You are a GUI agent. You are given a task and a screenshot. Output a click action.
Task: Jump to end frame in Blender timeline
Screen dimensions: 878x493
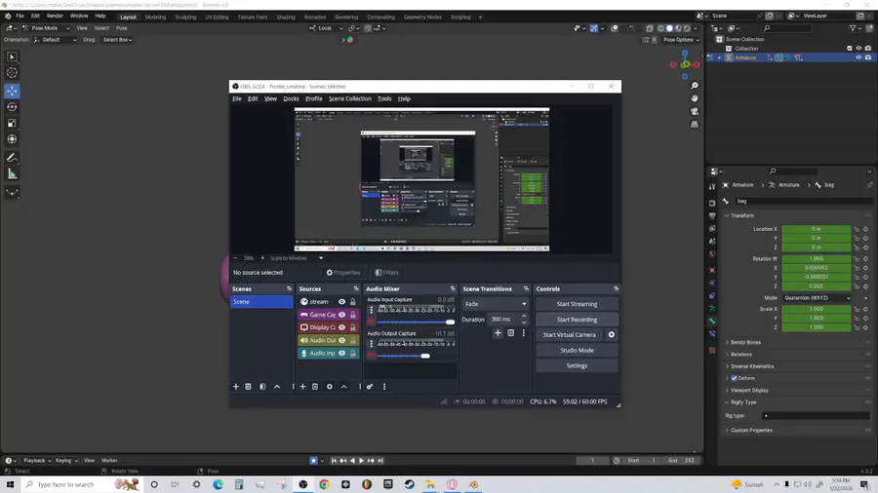(380, 461)
